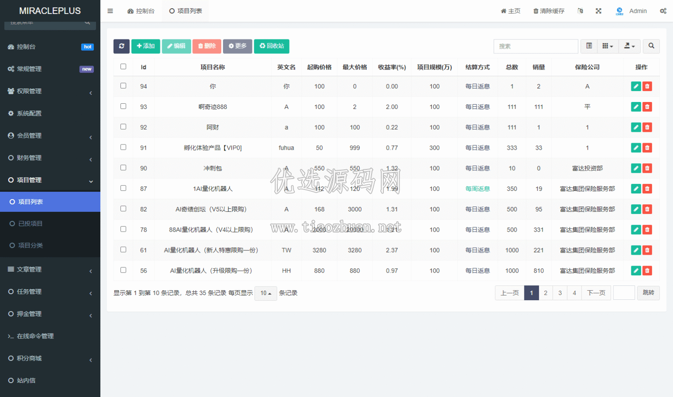Click the 更多 more button

237,46
